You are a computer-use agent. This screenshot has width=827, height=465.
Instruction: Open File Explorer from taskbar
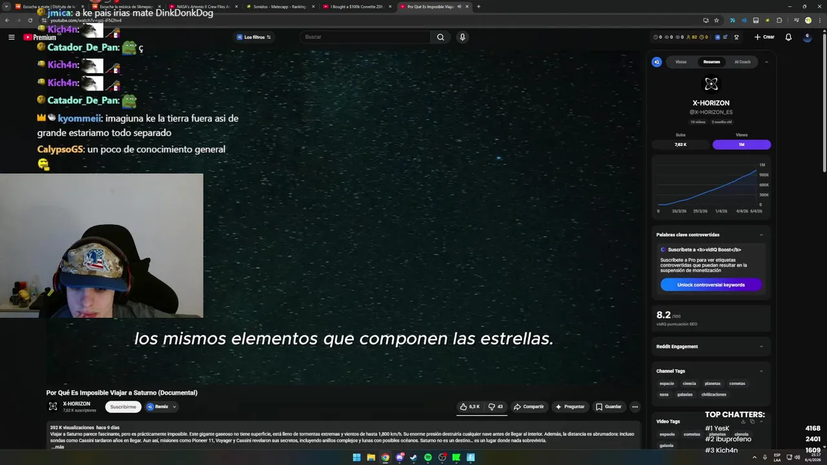coord(371,457)
